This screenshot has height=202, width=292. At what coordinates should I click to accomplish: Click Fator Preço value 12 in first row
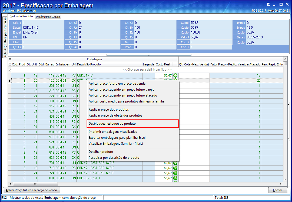pos(235,75)
